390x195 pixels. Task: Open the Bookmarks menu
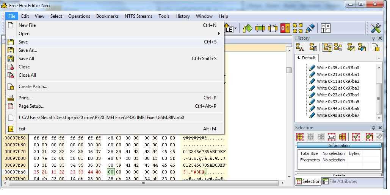pyautogui.click(x=108, y=16)
